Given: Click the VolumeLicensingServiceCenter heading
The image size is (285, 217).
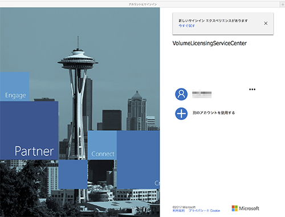Looking at the screenshot, I should [x=210, y=43].
